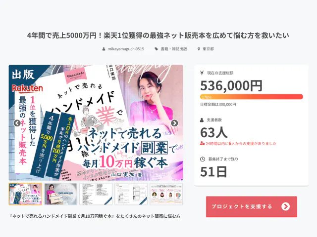Click the next slide arrow on carousel

pyautogui.click(x=174, y=123)
